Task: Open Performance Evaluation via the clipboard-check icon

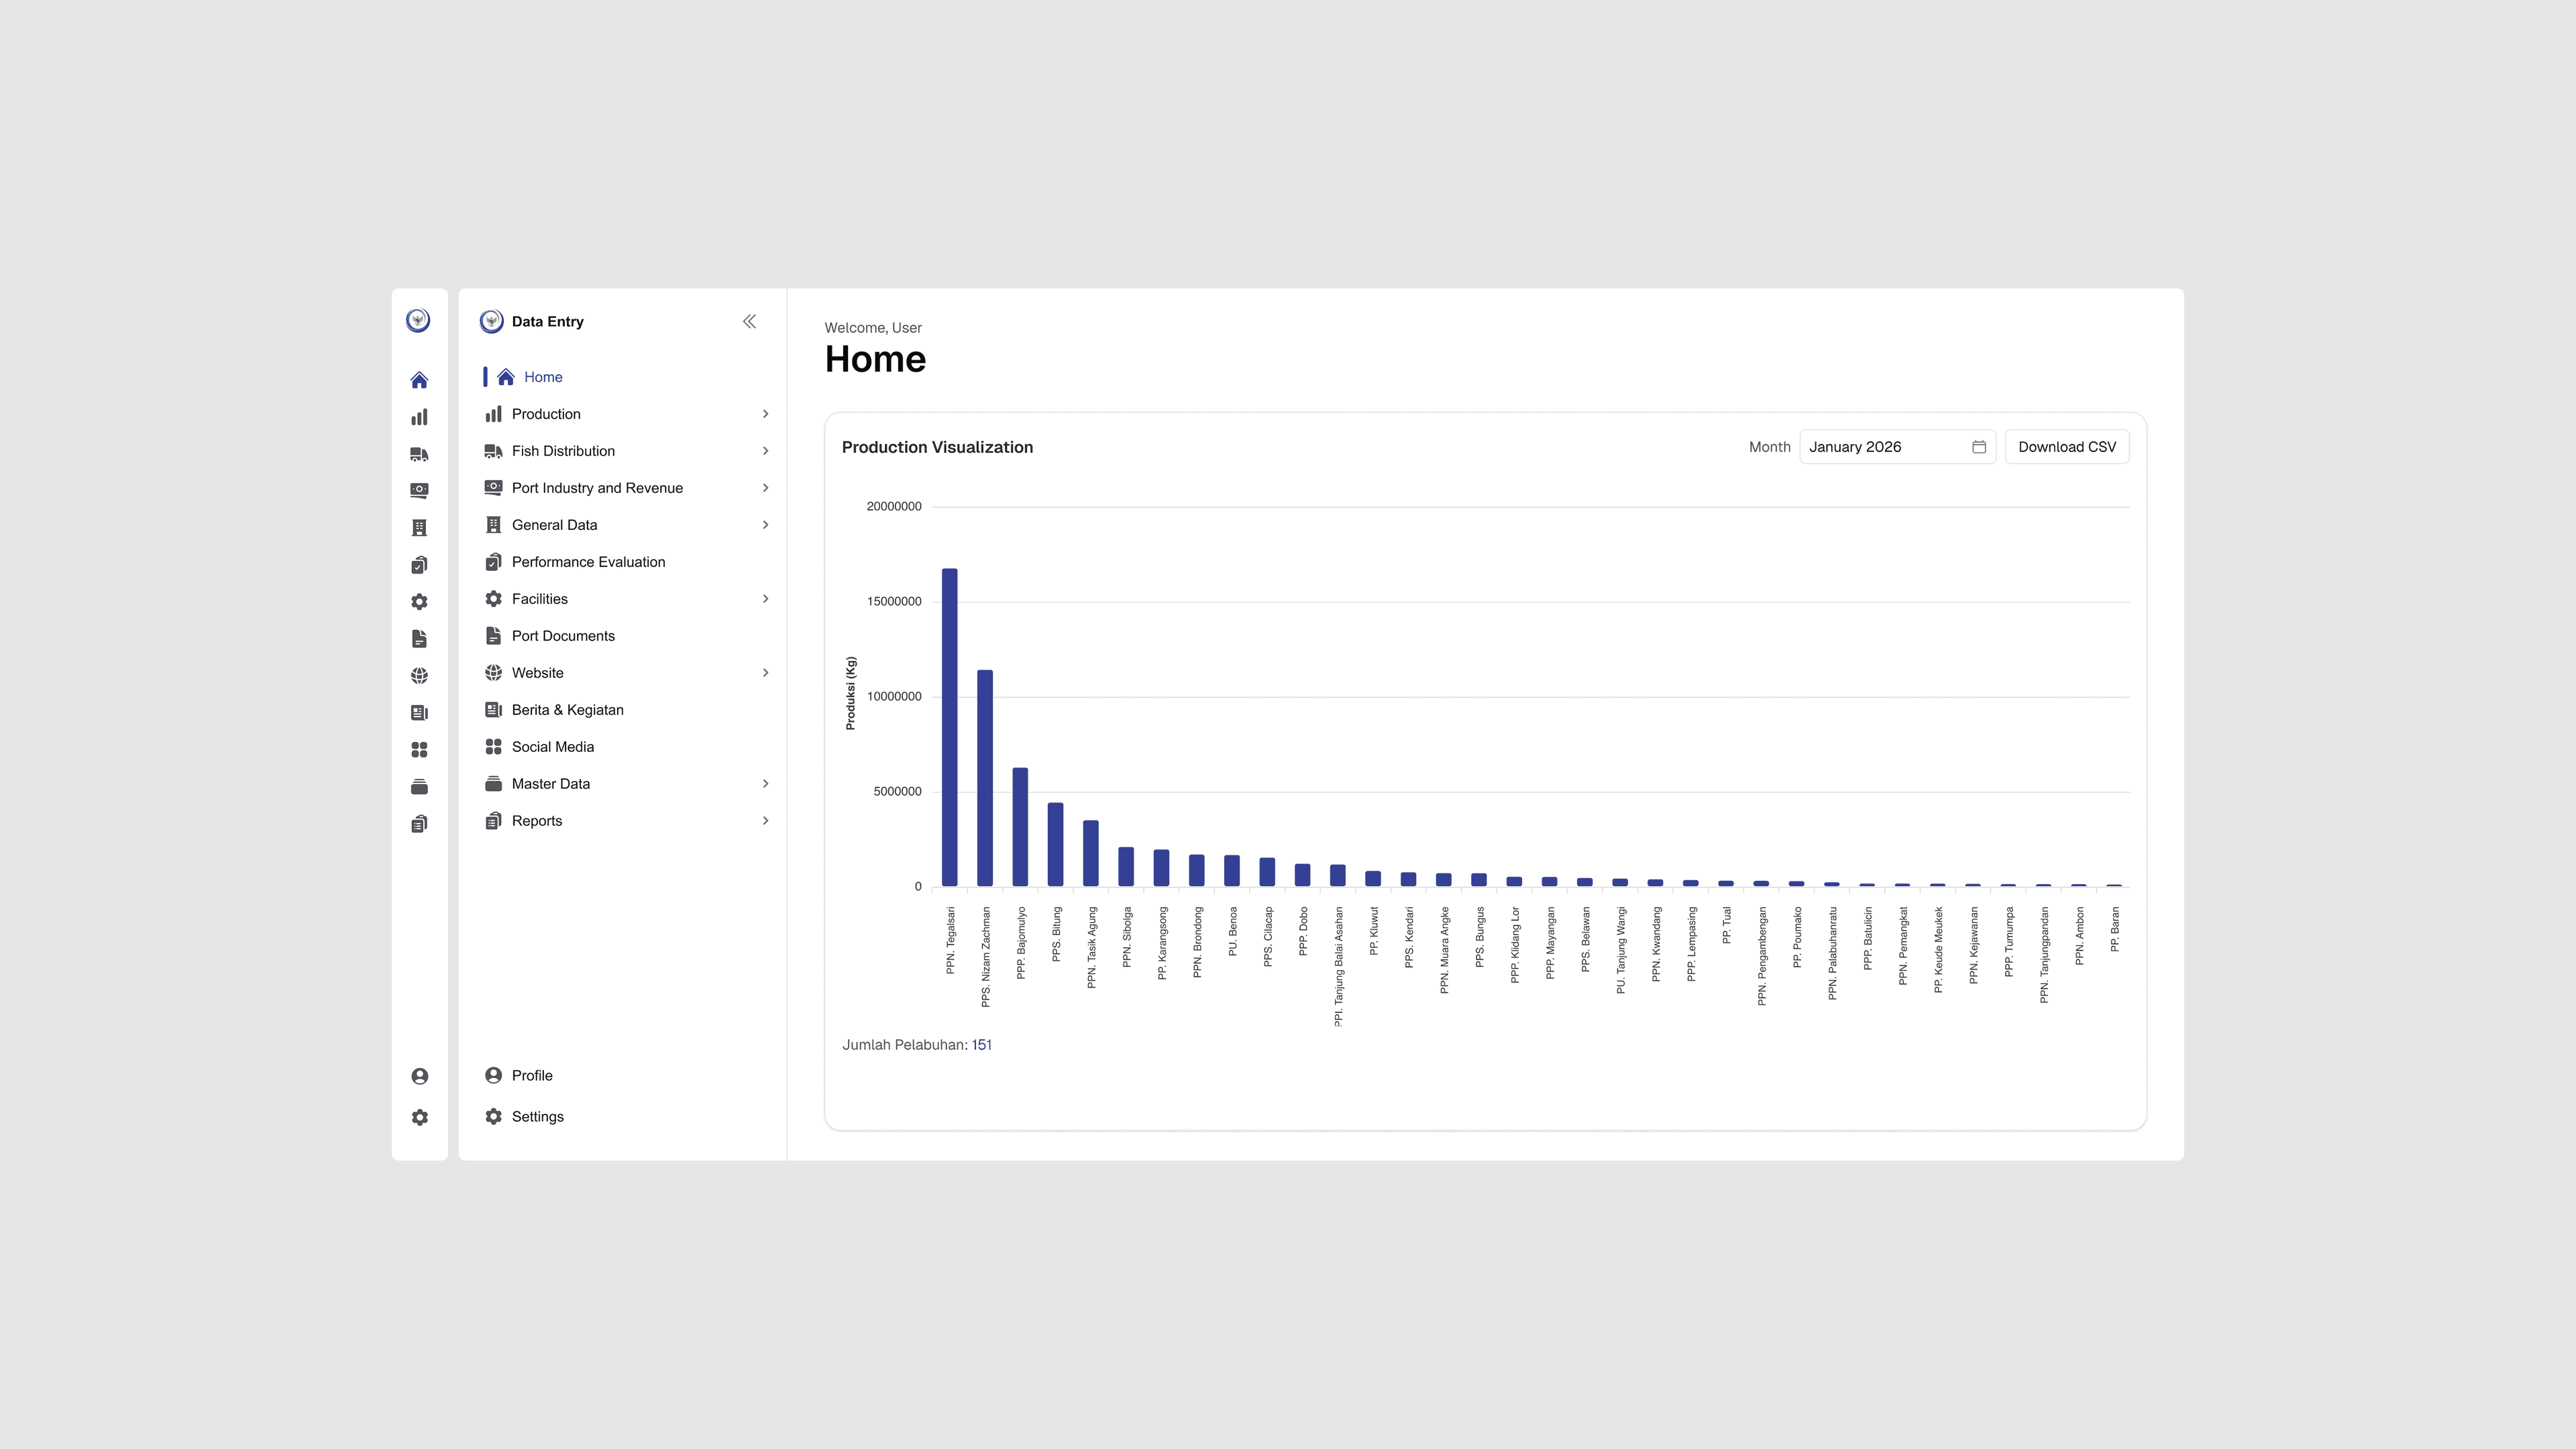Action: (420, 564)
